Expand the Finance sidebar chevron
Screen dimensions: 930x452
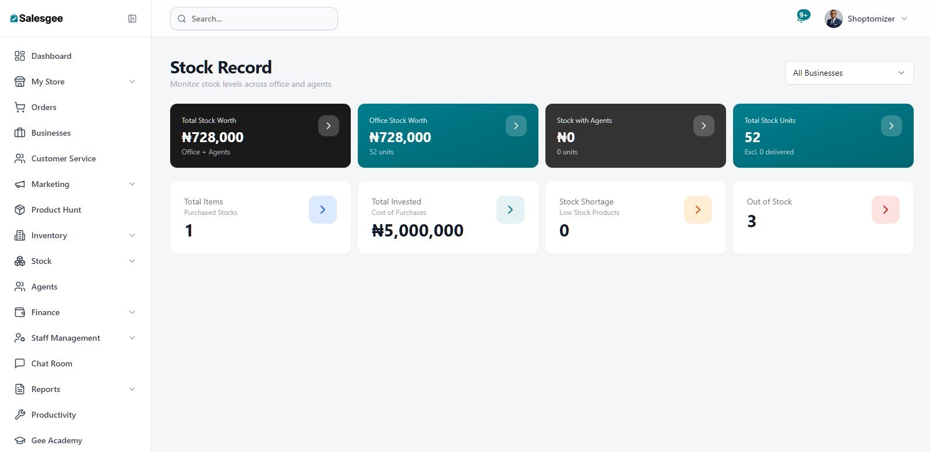pyautogui.click(x=132, y=312)
